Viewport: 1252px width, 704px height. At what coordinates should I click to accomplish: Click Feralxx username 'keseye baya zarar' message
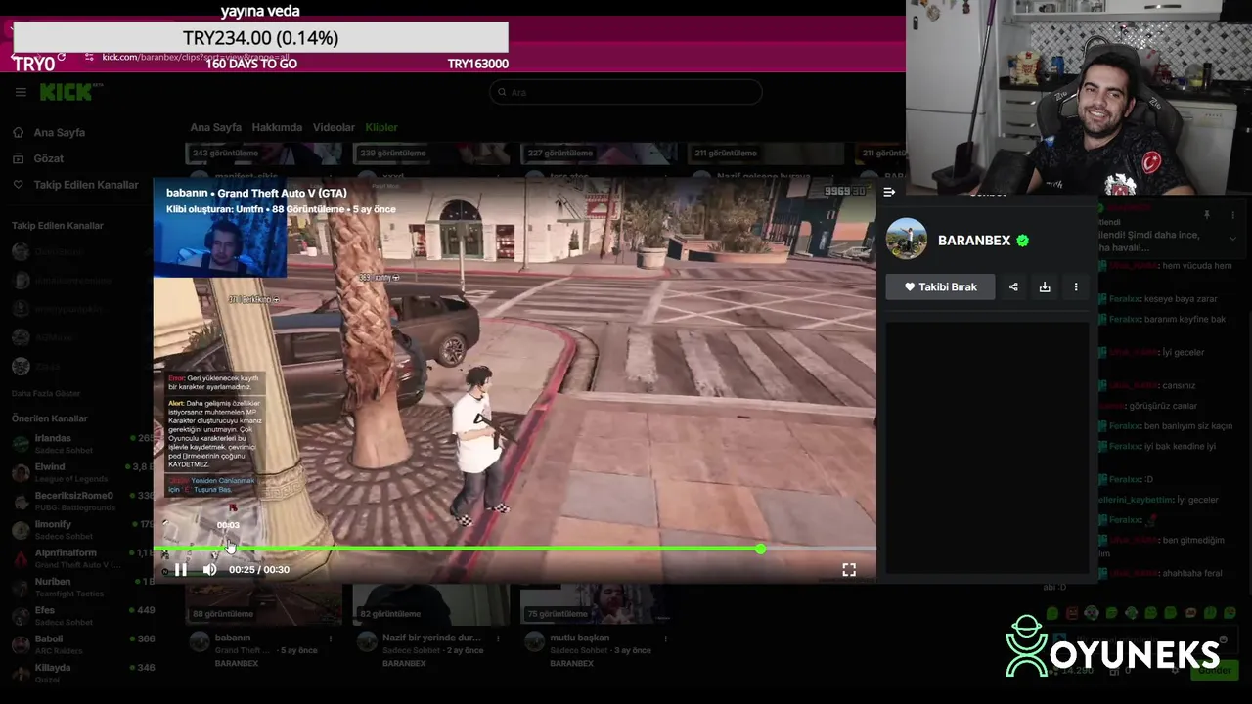1125,299
